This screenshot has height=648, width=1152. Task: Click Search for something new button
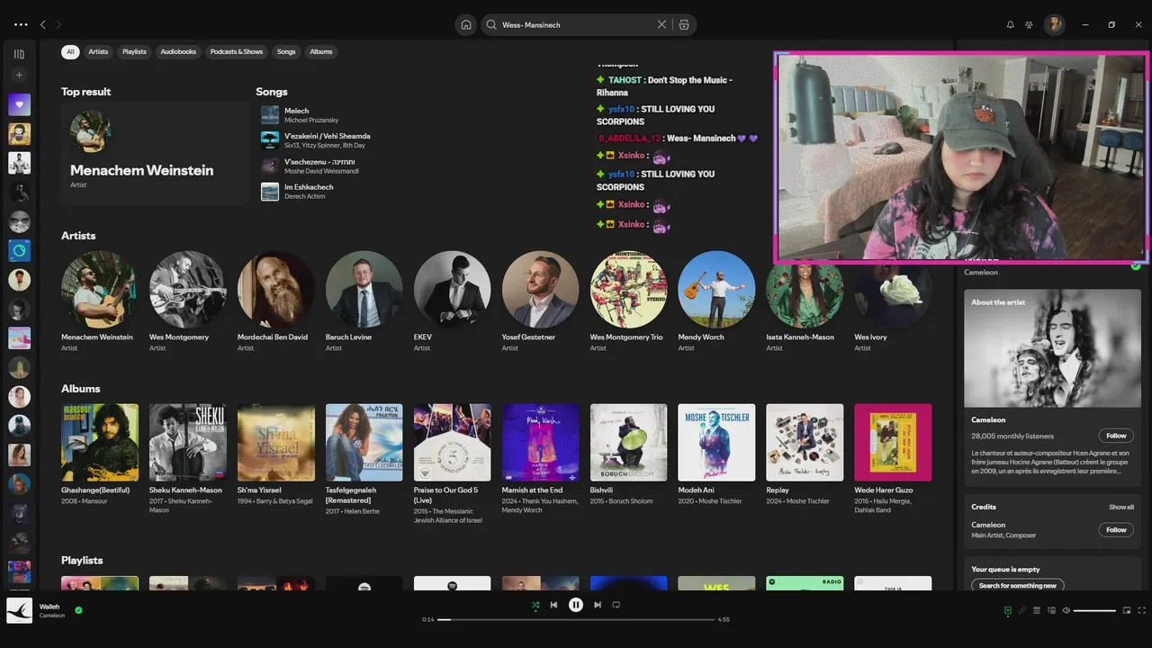click(1018, 585)
